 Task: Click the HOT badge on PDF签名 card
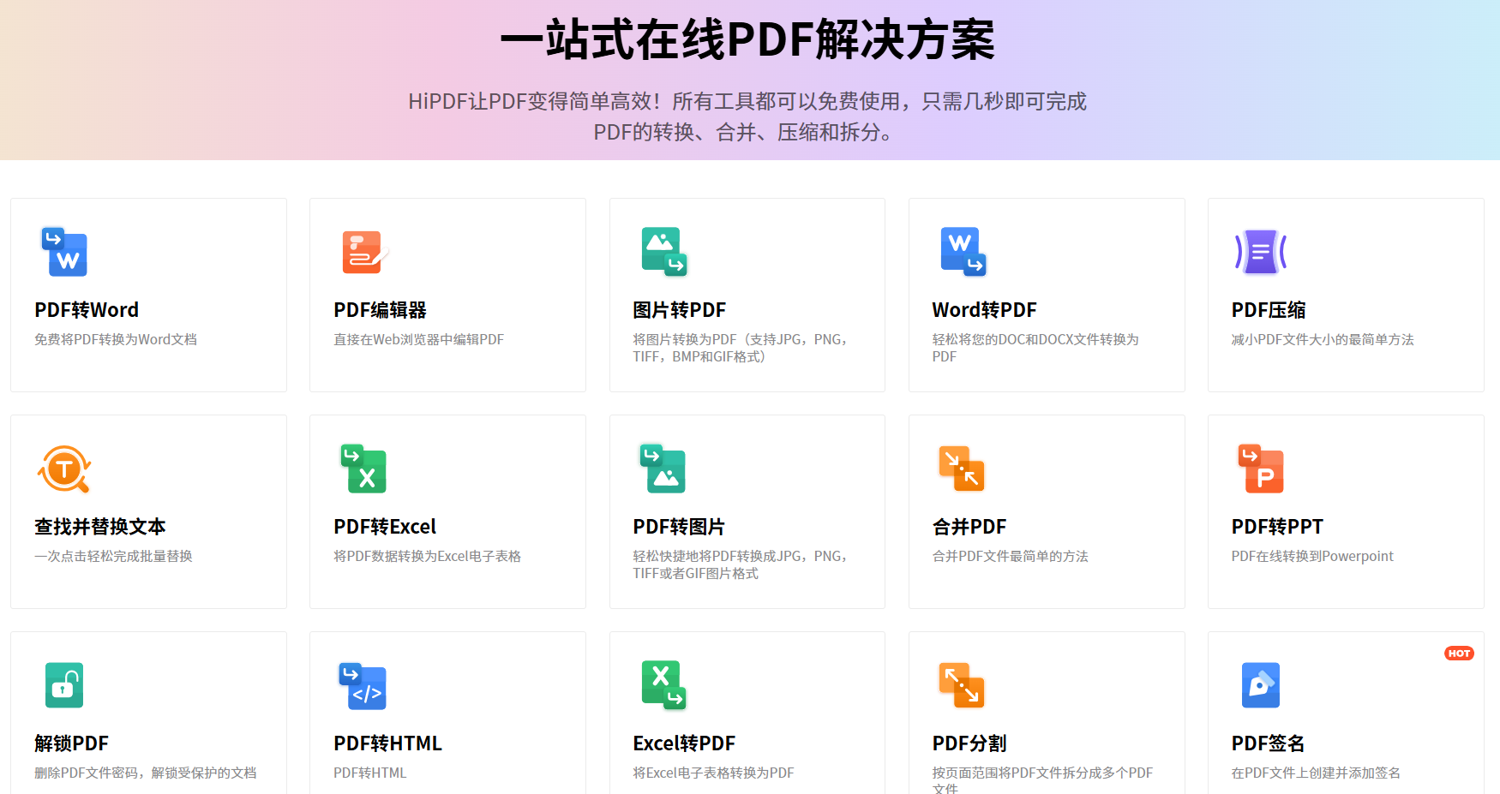point(1459,654)
